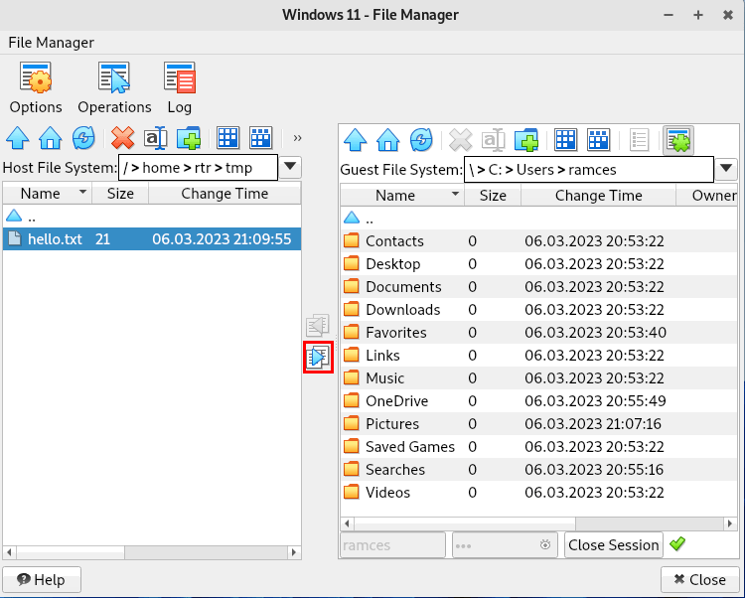Click the guest pane horizontal scrollbar
Screen dimensions: 745x598
[538, 523]
